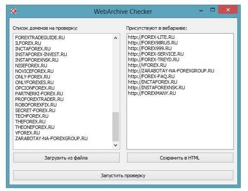Select INCTAFOREX.RU in the left domain list
This screenshot has width=248, height=191.
coord(33,49)
